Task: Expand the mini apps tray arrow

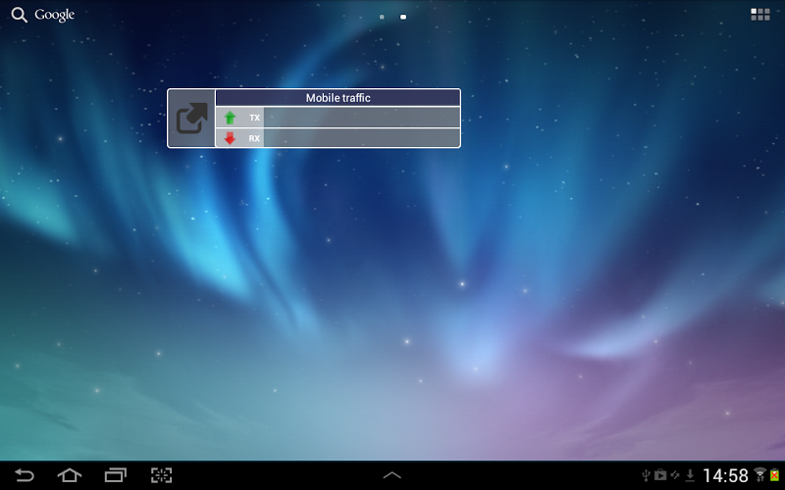Action: 392,475
